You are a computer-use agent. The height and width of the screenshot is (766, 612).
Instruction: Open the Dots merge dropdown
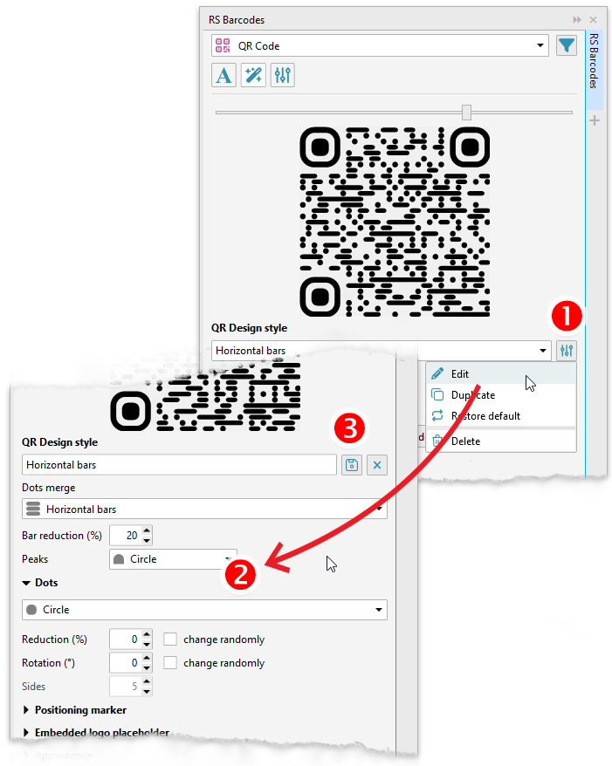click(204, 509)
